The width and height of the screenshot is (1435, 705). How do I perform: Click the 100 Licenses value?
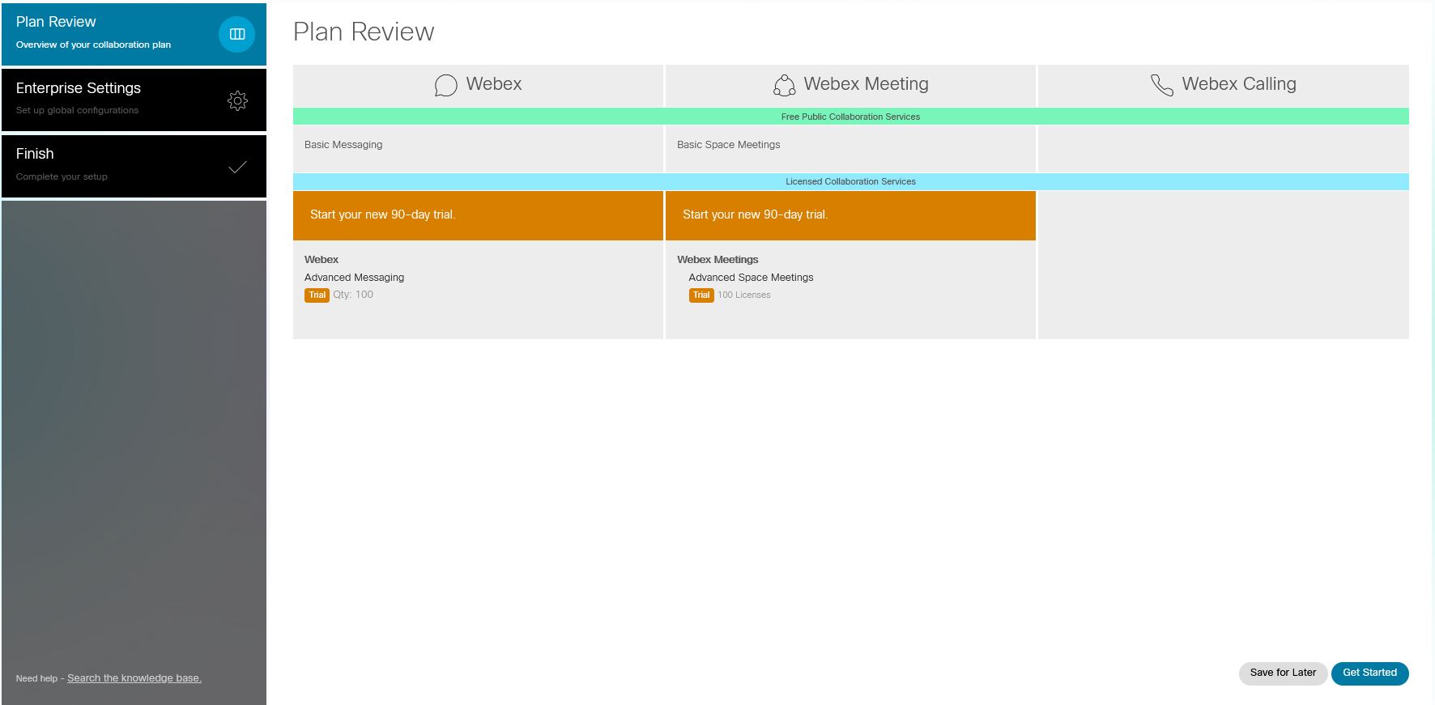[x=743, y=295]
